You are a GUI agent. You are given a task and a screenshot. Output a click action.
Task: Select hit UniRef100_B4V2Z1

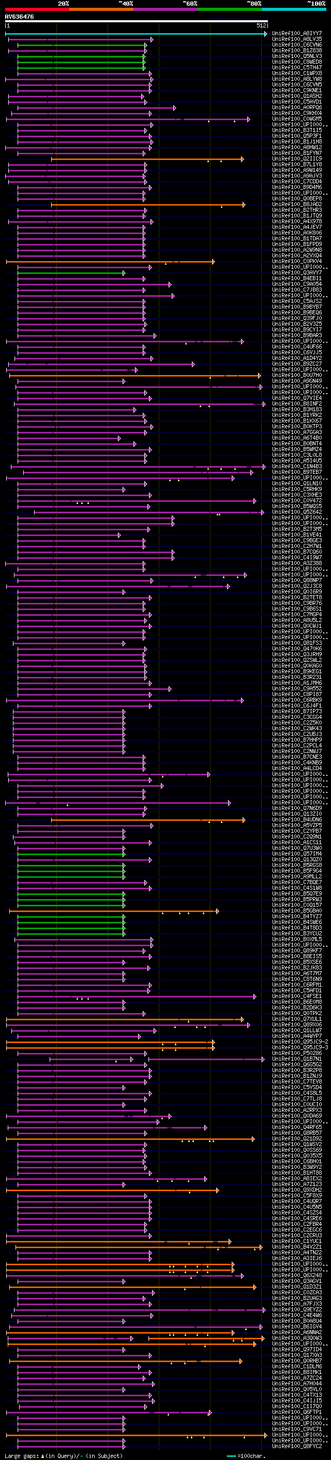coord(297,1247)
